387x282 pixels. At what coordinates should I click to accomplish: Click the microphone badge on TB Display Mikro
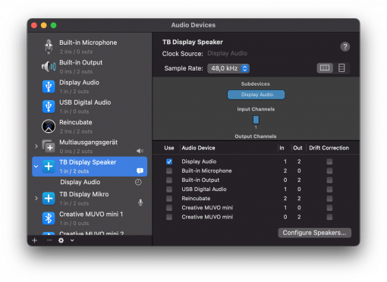pyautogui.click(x=140, y=202)
